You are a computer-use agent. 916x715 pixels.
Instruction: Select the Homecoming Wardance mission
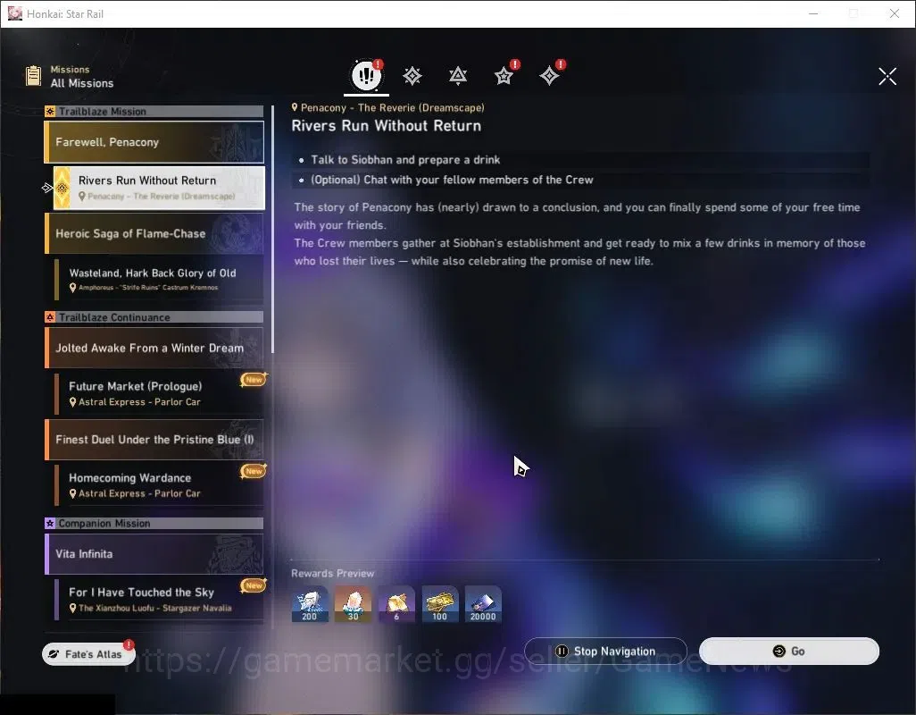[x=159, y=485]
